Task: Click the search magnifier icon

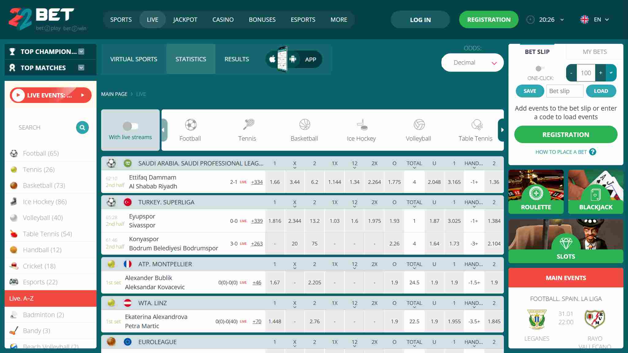Action: point(82,127)
